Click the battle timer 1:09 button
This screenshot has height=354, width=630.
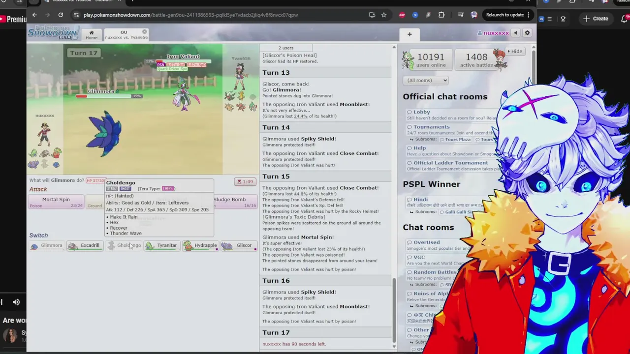click(245, 181)
